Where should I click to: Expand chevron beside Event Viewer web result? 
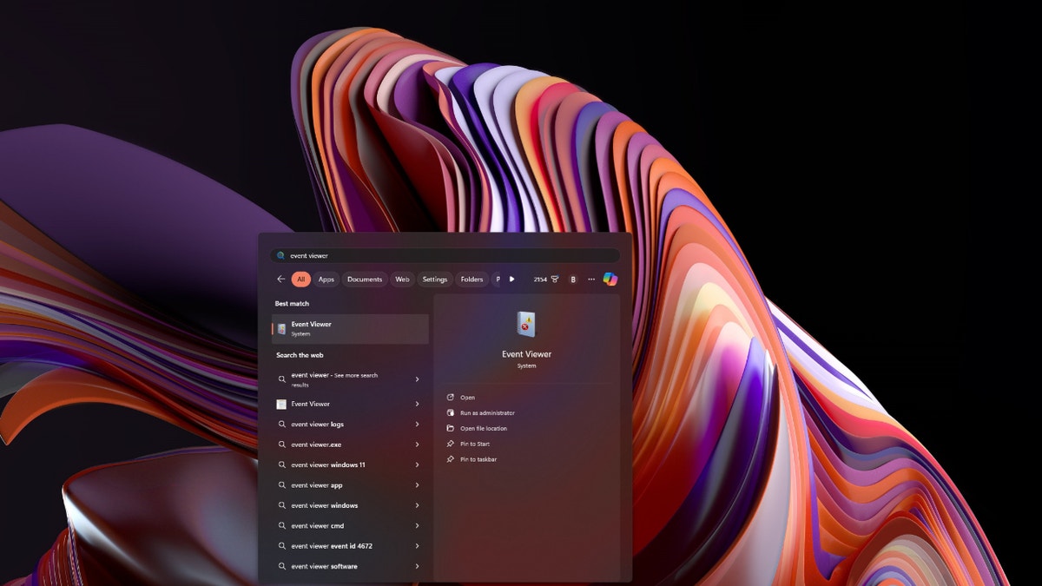(418, 404)
